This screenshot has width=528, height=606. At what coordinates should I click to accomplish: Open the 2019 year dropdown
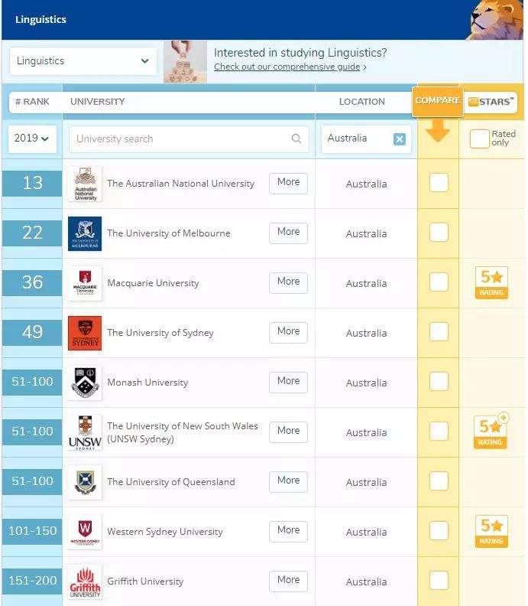[32, 138]
